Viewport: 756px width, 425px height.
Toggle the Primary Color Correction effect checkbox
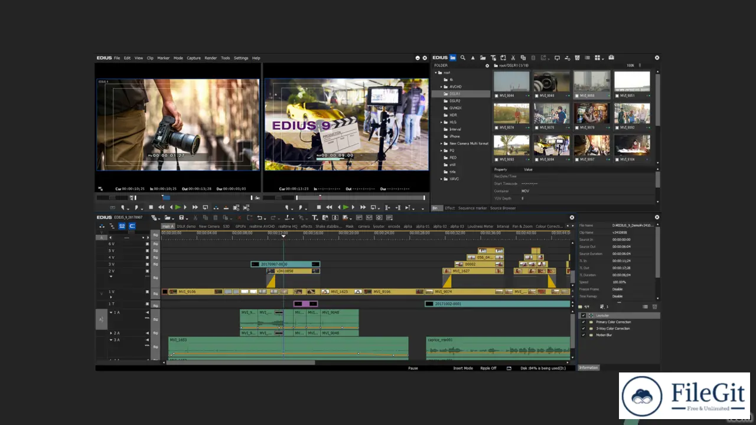click(x=584, y=322)
